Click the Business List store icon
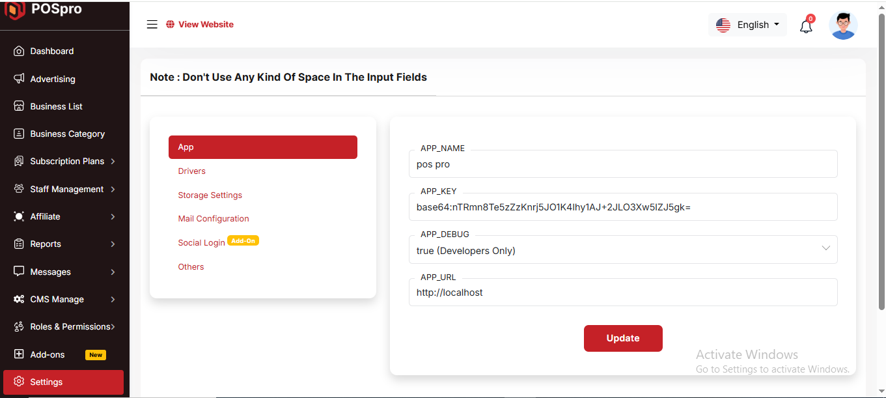 19,106
